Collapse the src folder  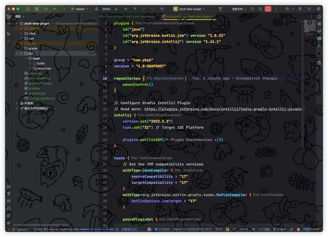(21, 54)
